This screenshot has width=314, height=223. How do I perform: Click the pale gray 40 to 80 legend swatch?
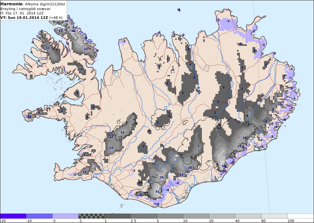[x=248, y=216]
